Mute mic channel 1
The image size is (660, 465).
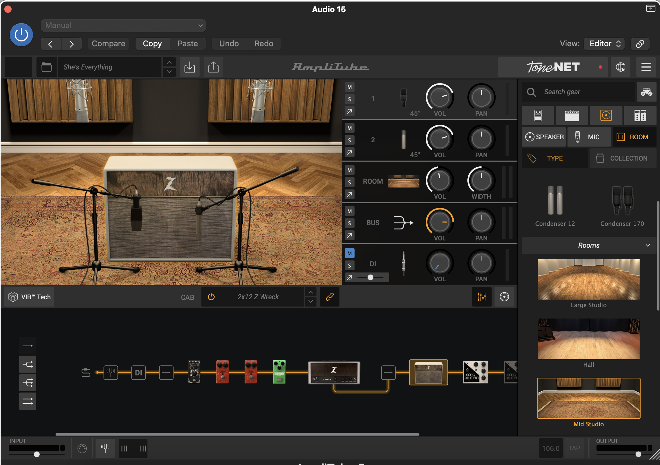350,87
